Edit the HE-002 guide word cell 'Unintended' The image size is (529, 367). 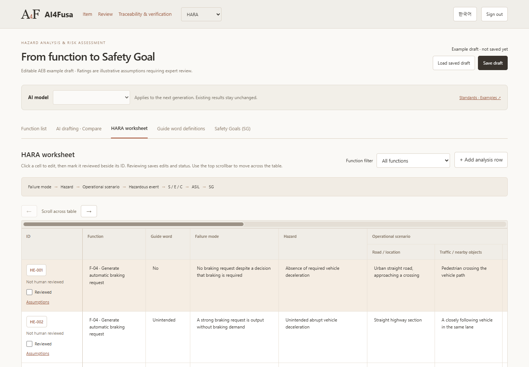coord(168,337)
